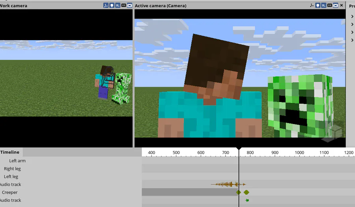The width and height of the screenshot is (355, 207).
Task: Click the second Creeper keyframe diamond
Action: click(x=246, y=192)
